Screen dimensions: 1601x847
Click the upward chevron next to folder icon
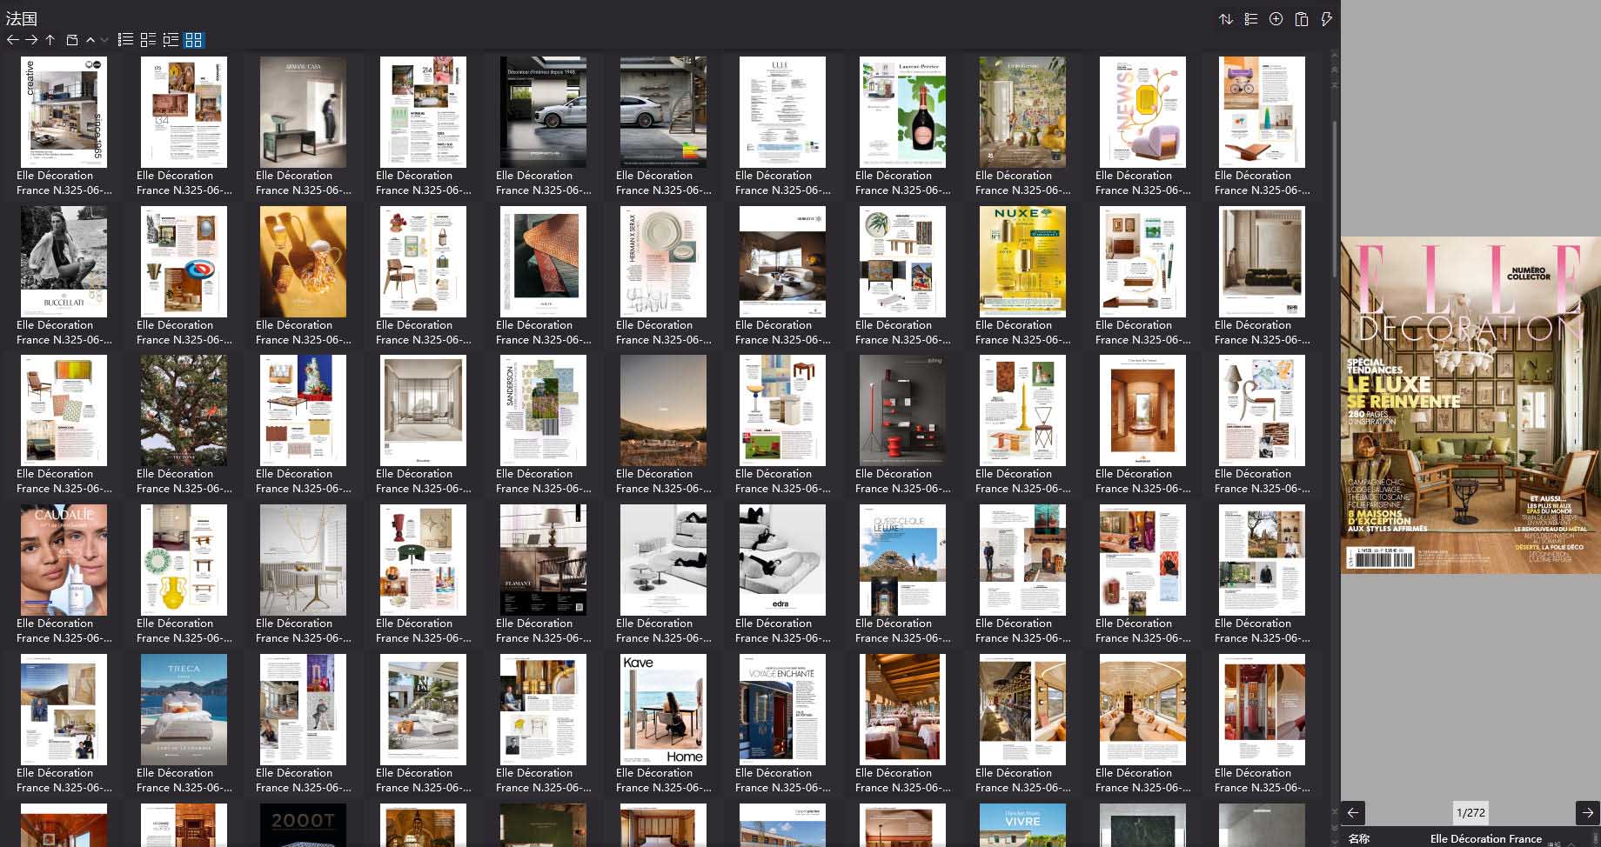point(90,40)
